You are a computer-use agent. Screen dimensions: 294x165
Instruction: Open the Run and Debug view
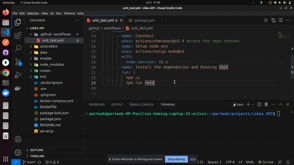pos(18,75)
